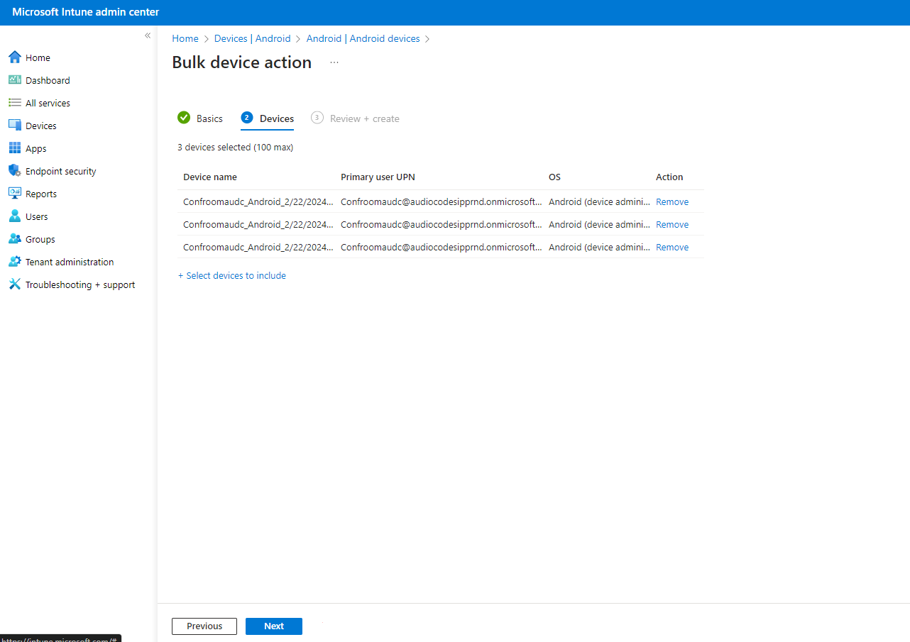
Task: Click the Dashboard icon in sidebar
Action: tap(14, 80)
